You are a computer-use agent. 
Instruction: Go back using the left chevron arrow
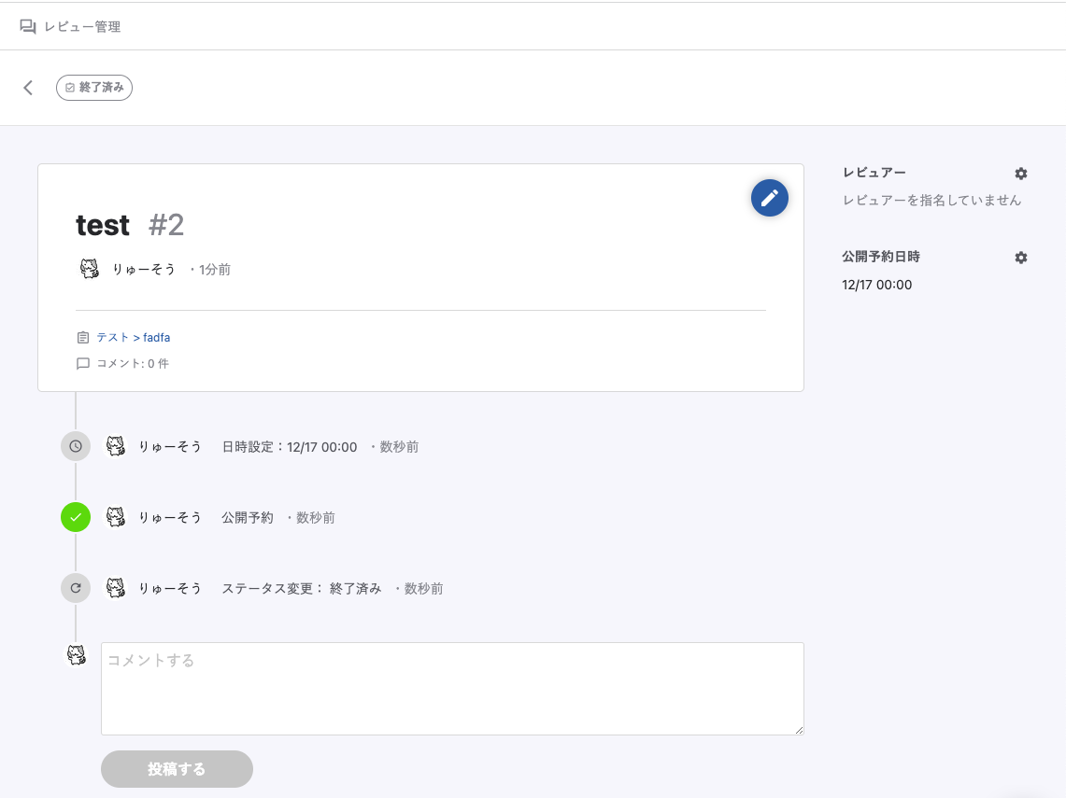pos(28,88)
